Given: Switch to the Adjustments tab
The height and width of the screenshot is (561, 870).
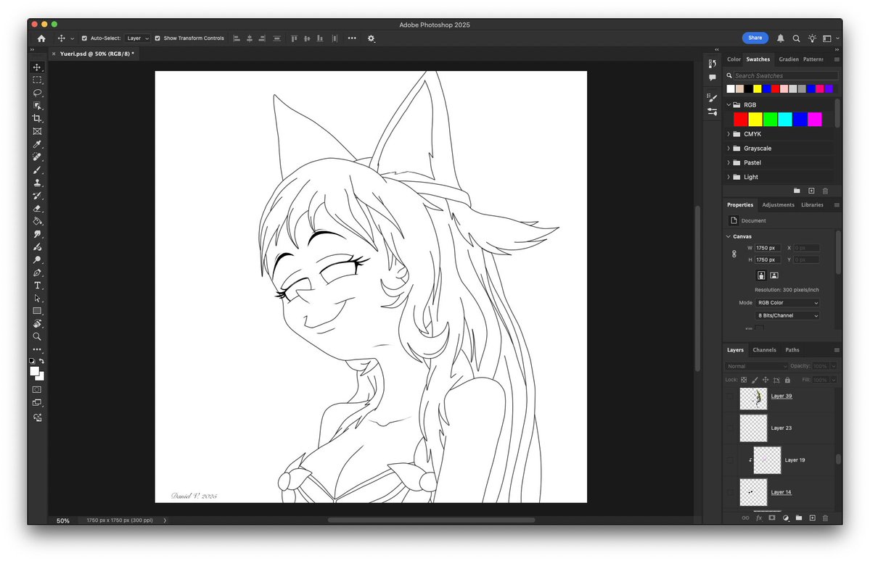Looking at the screenshot, I should (778, 205).
